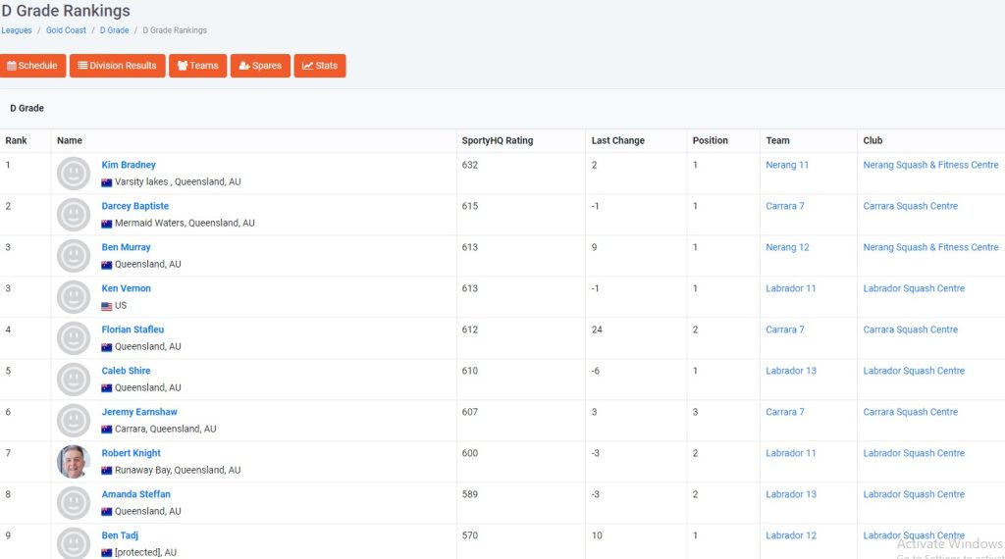
Task: Open Ken Vernon's profile
Action: (x=126, y=288)
